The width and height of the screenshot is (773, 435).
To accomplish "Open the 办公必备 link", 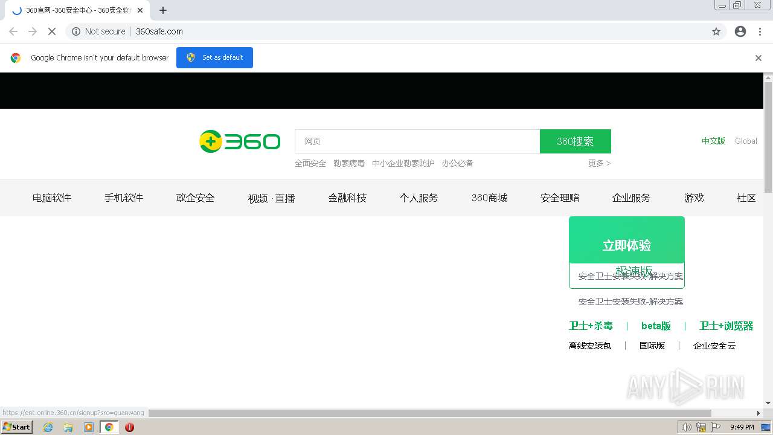I will click(458, 163).
